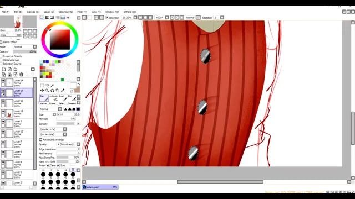The height and width of the screenshot is (199, 355).
Task: Select the Eyedropper color picker tool
Action: (63, 91)
